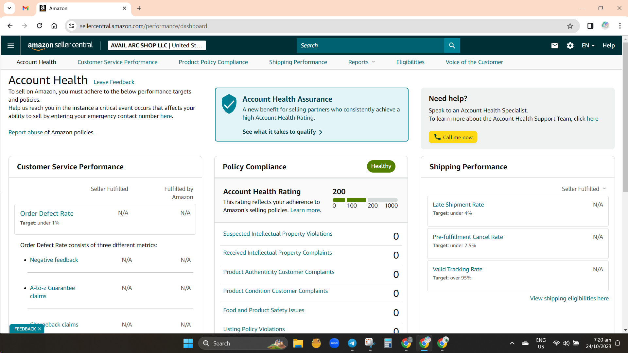Screen dimensions: 628x353
Task: Click the Windows taskbar search box
Action: (243, 343)
